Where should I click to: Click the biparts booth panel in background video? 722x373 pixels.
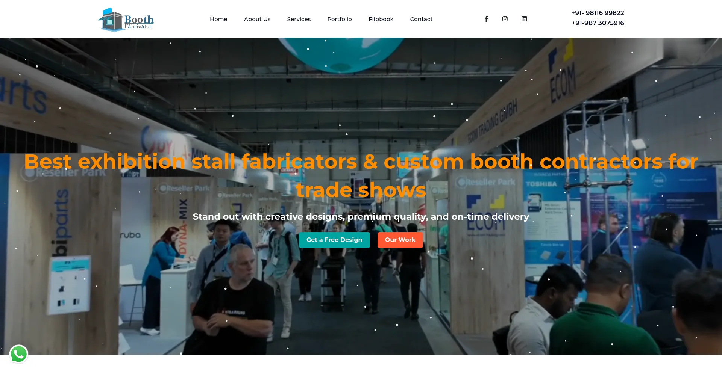click(x=61, y=222)
